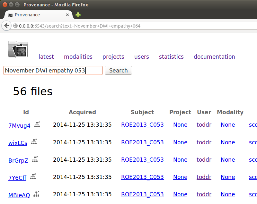Open file BrGrpZ
The height and width of the screenshot is (204, 257).
(x=18, y=160)
